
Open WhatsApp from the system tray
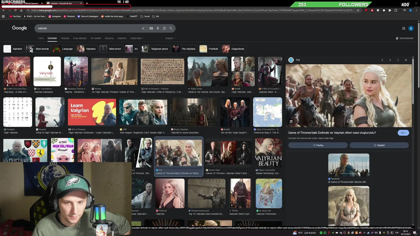325,233
